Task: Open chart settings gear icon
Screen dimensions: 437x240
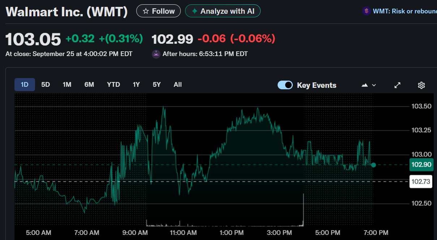Action: [x=421, y=85]
